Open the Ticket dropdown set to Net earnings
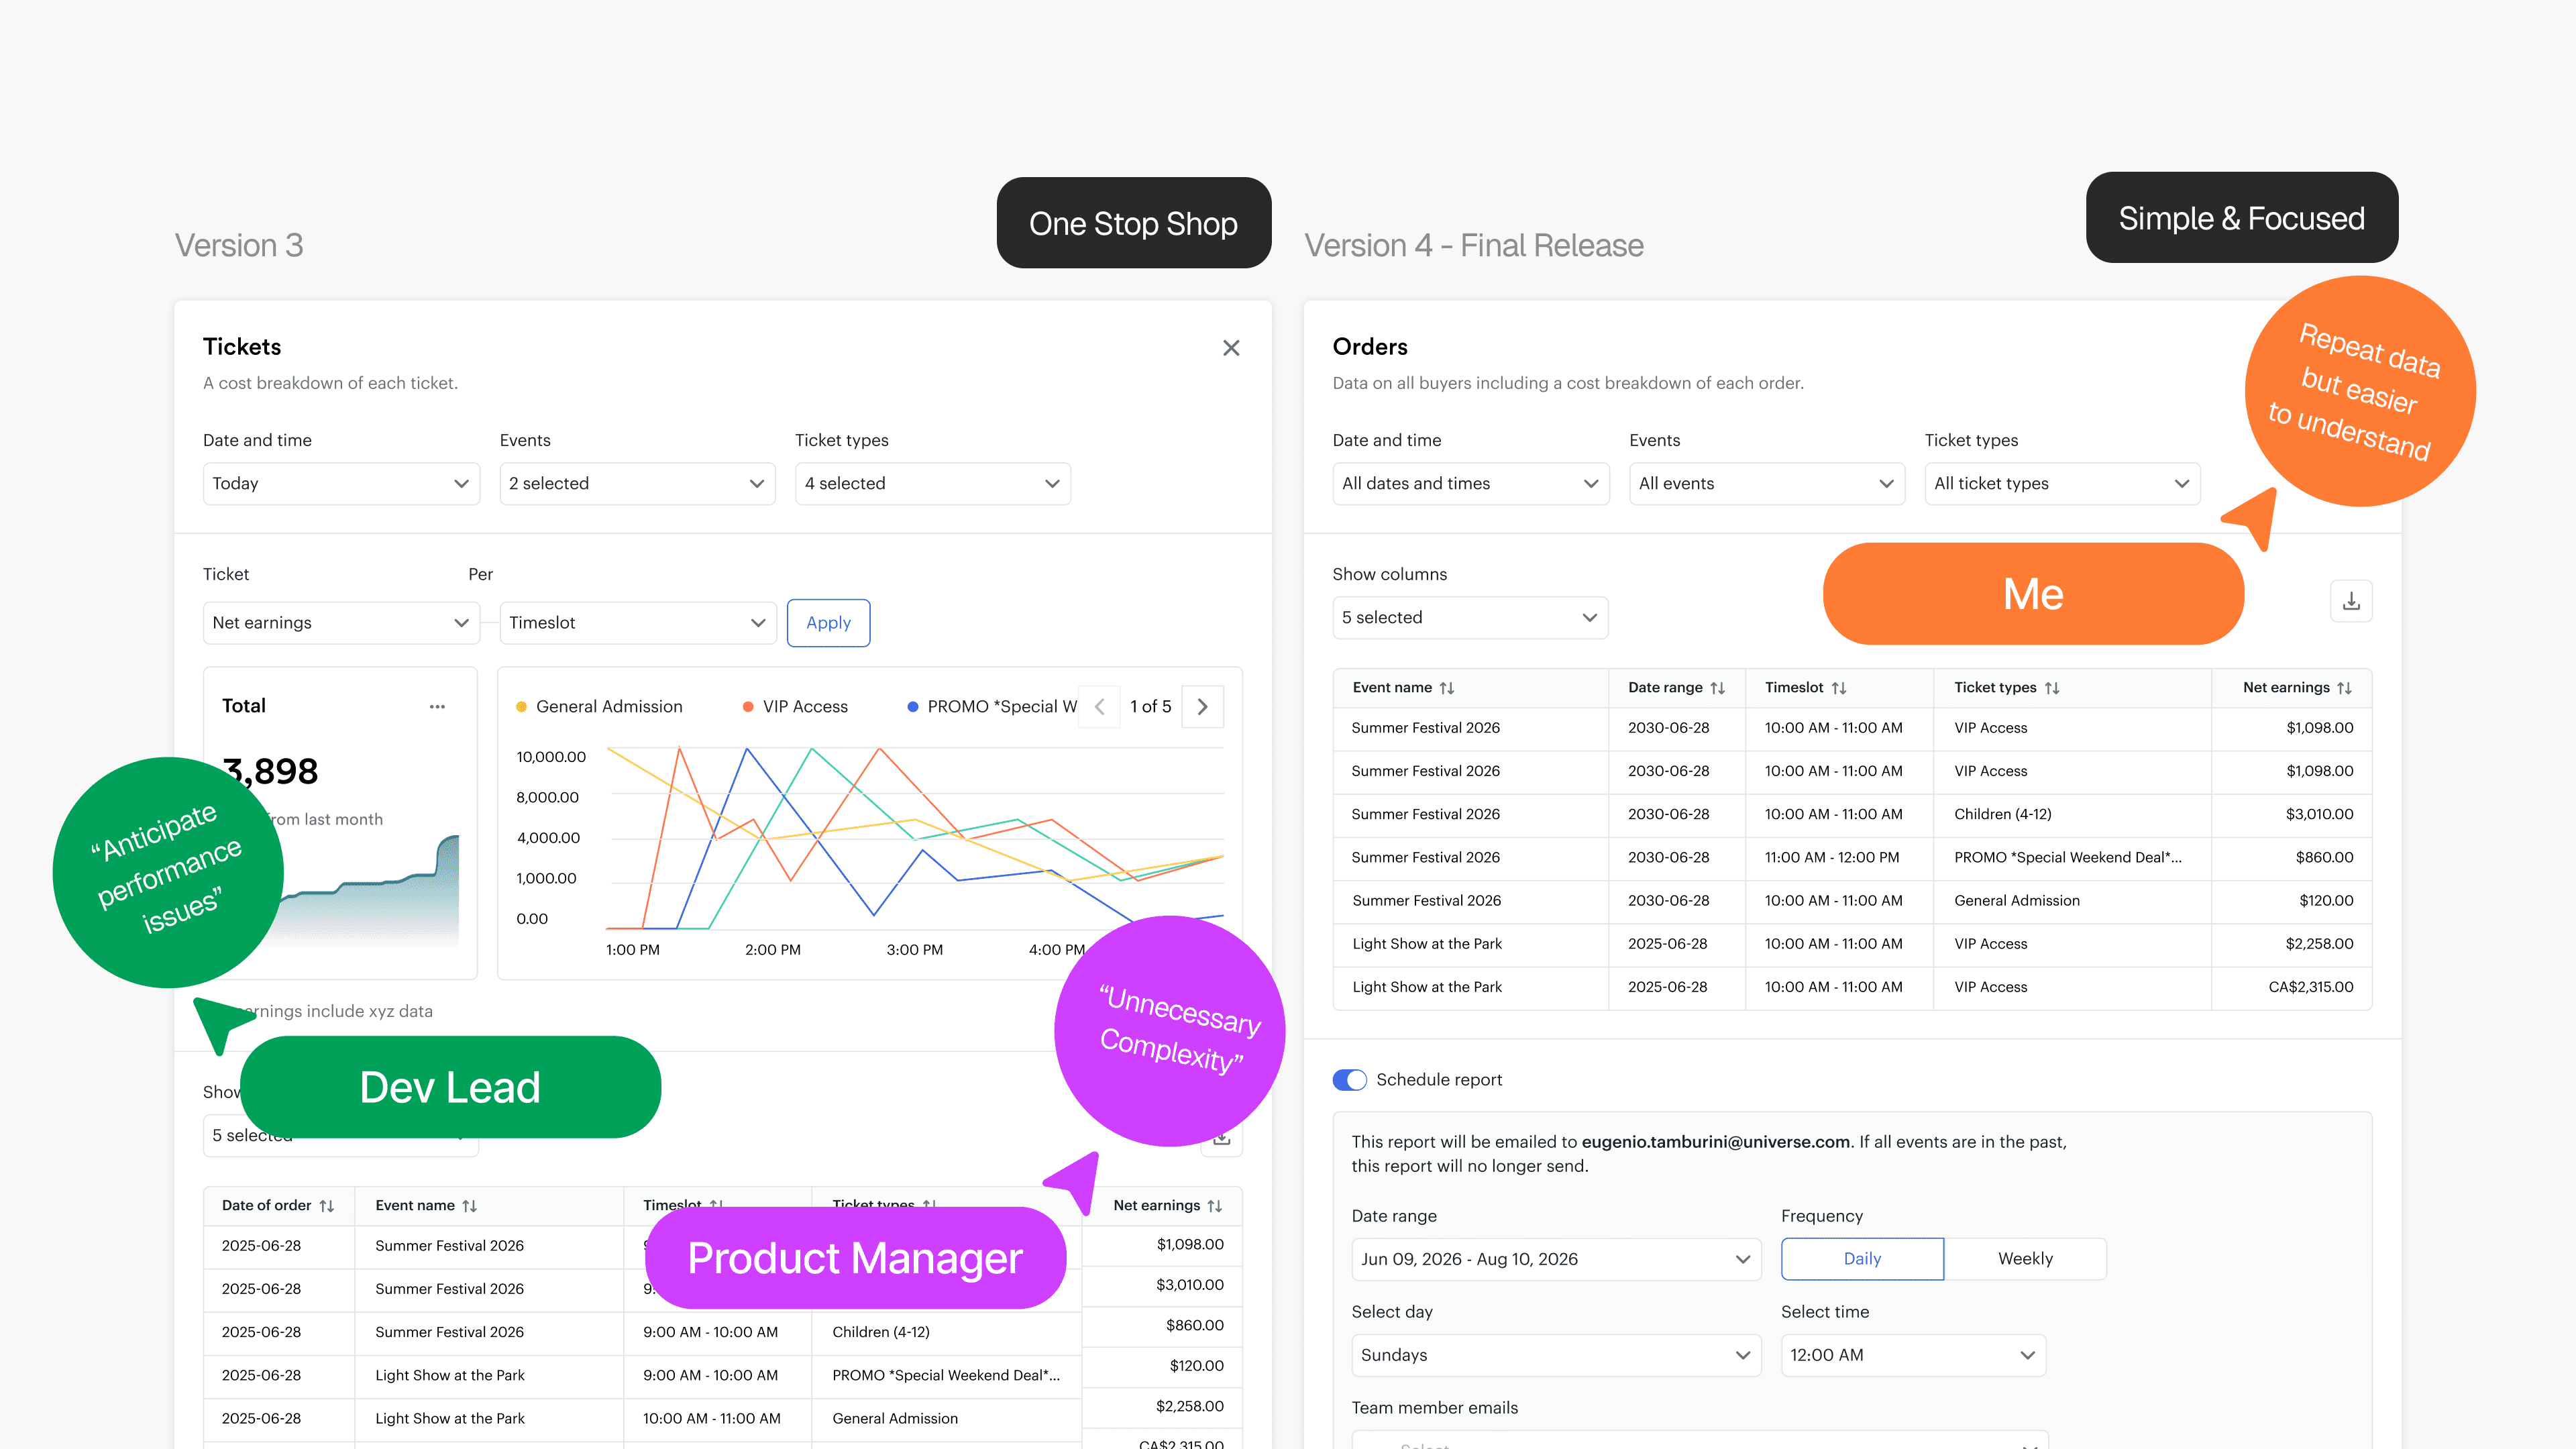The width and height of the screenshot is (2576, 1449). (341, 623)
